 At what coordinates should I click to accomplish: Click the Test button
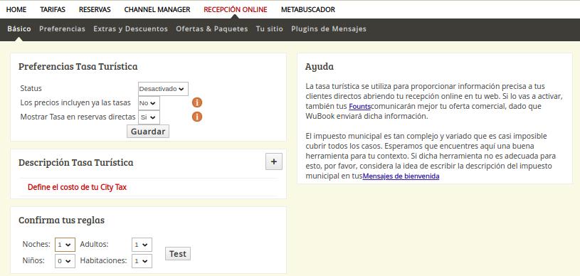[x=177, y=254]
